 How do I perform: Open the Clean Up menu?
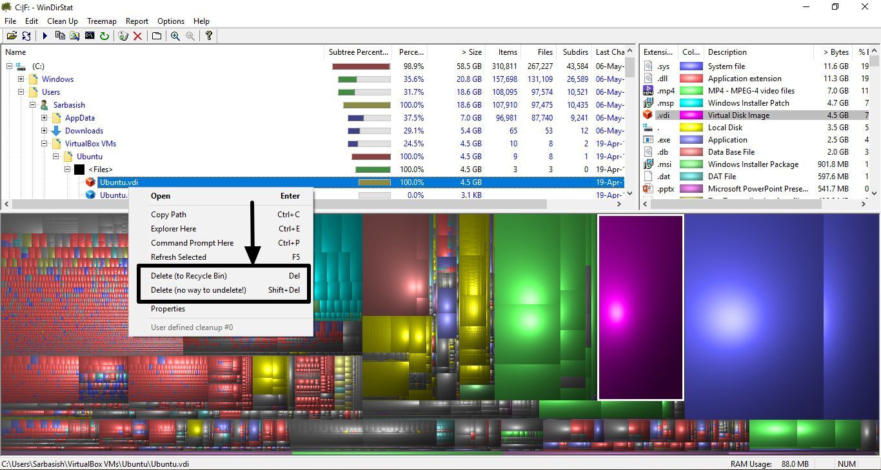[63, 21]
